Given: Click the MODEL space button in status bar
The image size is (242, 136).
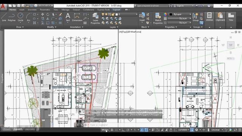Looking at the screenshot, I should (105, 130).
